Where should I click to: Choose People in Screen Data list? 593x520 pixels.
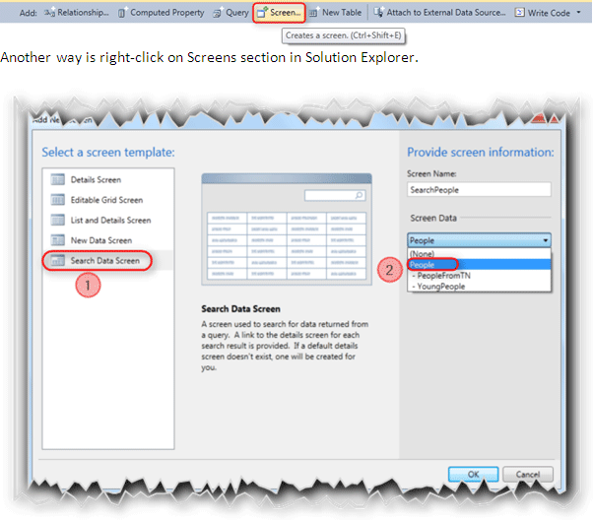(479, 264)
